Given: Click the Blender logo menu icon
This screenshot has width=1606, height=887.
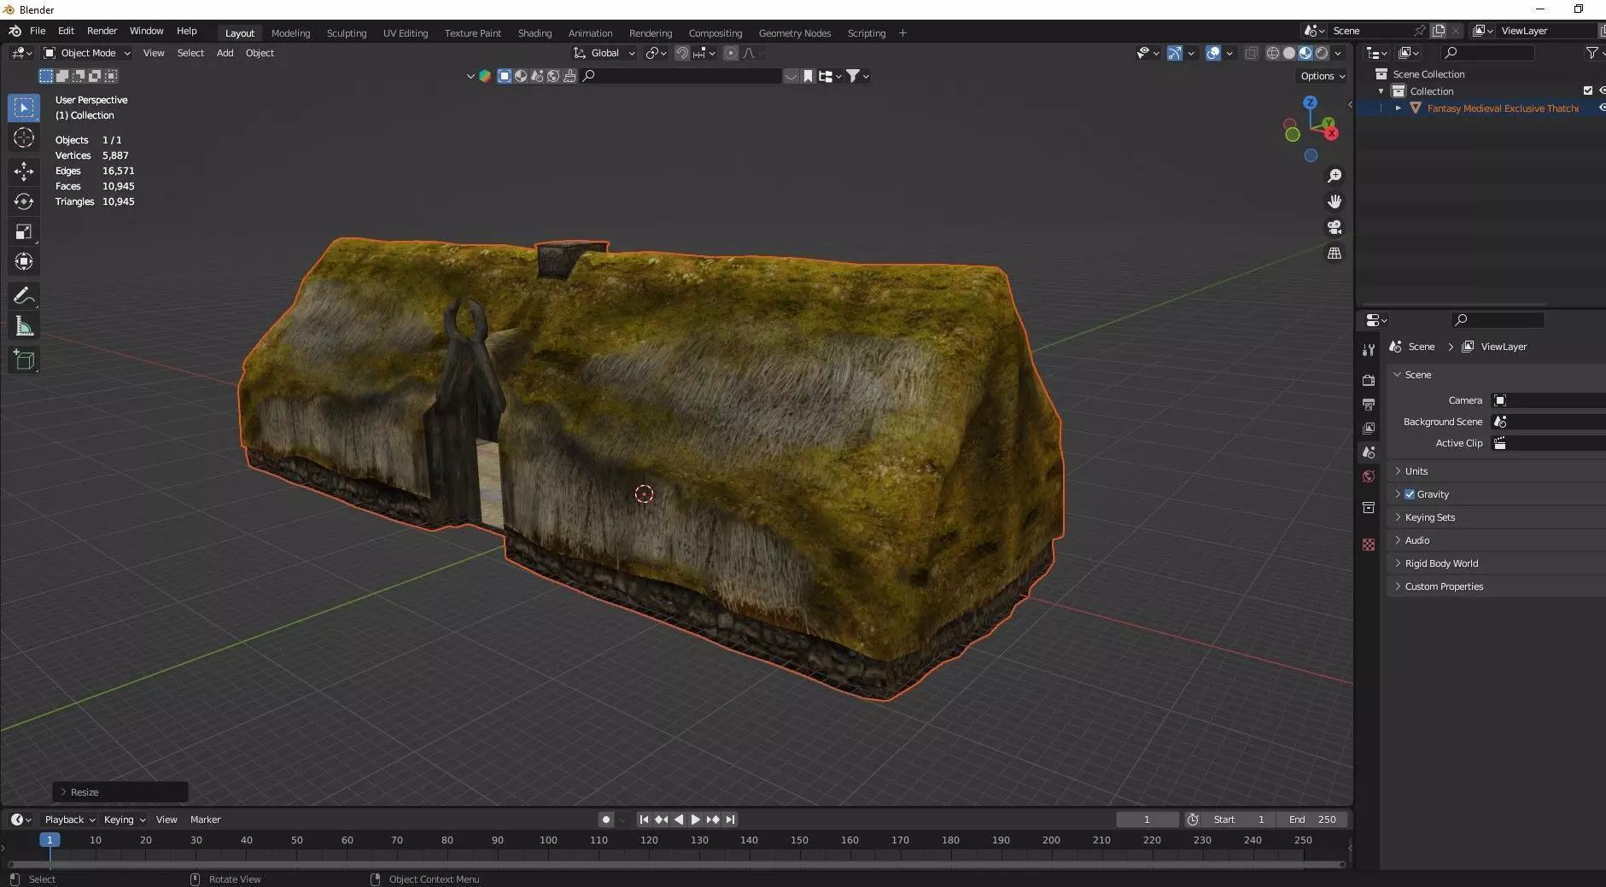Looking at the screenshot, I should (x=15, y=31).
